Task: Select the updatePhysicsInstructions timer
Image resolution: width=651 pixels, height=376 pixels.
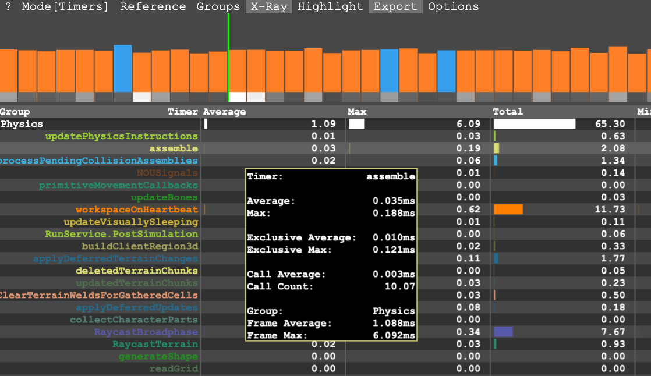Action: coord(121,136)
